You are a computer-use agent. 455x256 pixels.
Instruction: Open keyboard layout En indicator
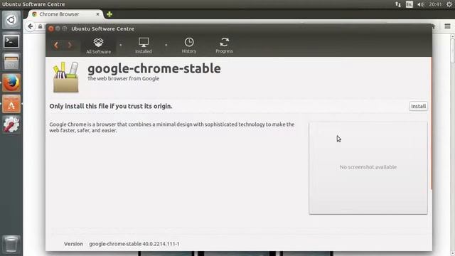point(409,4)
